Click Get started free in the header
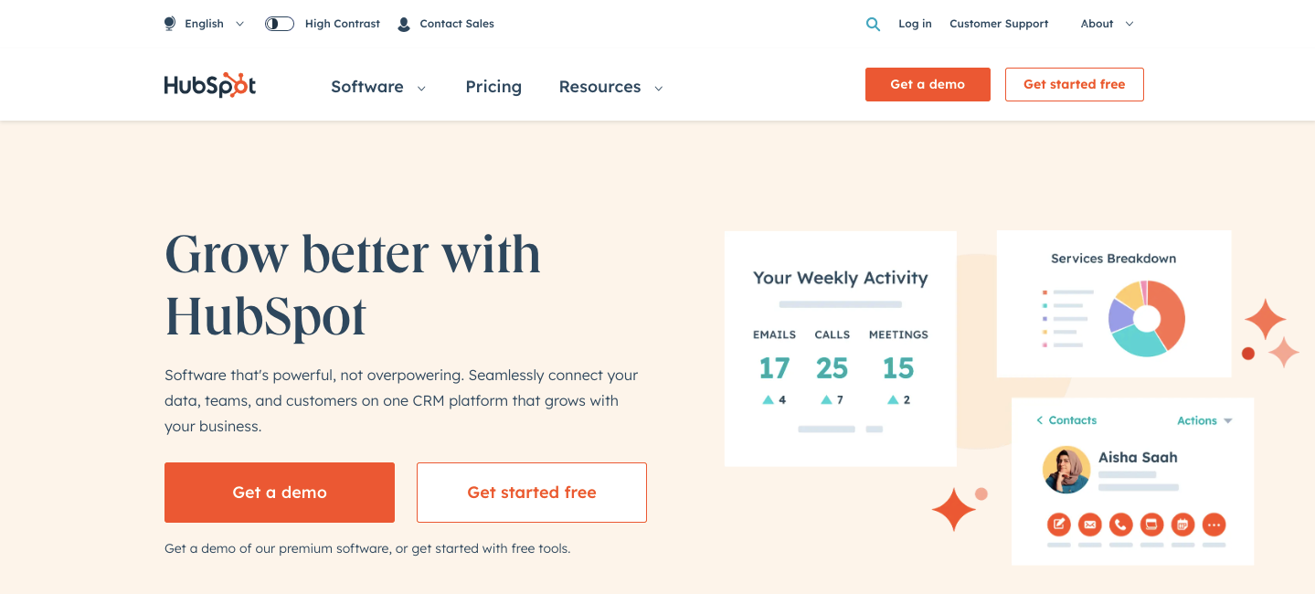Viewport: 1315px width, 594px height. pos(1074,84)
